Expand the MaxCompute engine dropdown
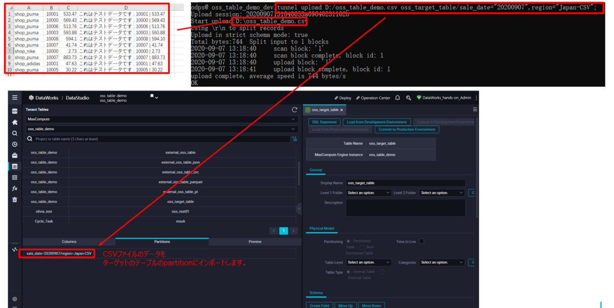Viewport: 614px width, 308px height. (x=161, y=119)
